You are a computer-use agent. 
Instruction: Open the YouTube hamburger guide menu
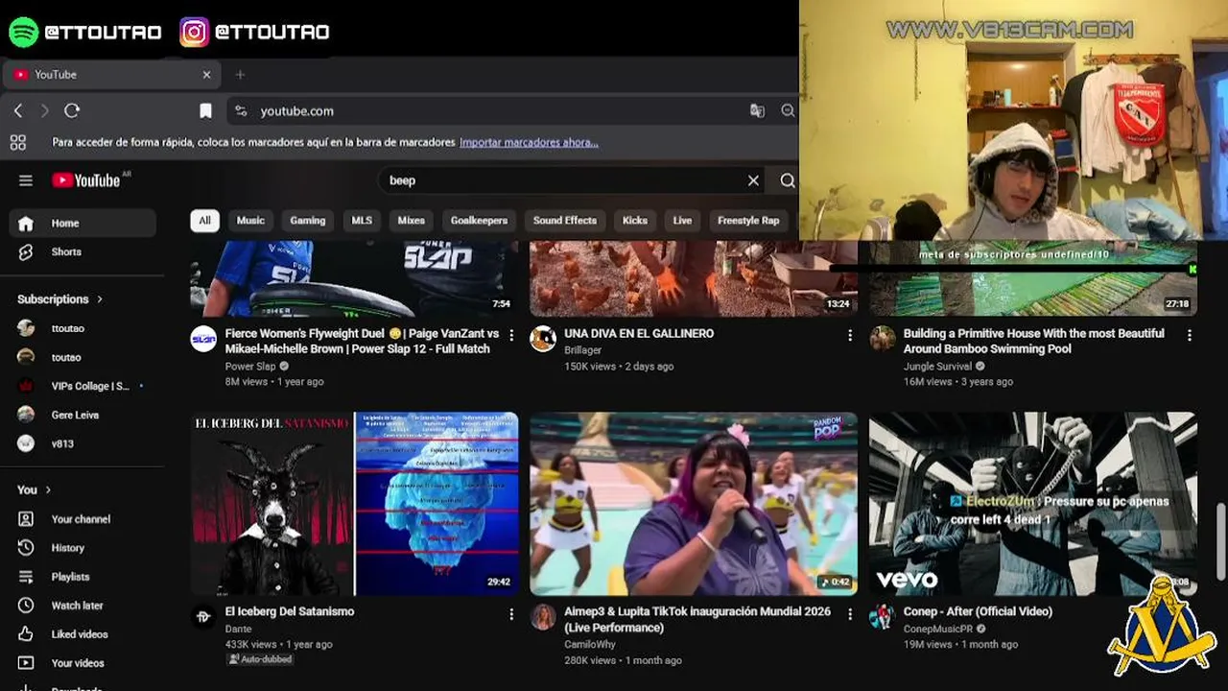[26, 180]
